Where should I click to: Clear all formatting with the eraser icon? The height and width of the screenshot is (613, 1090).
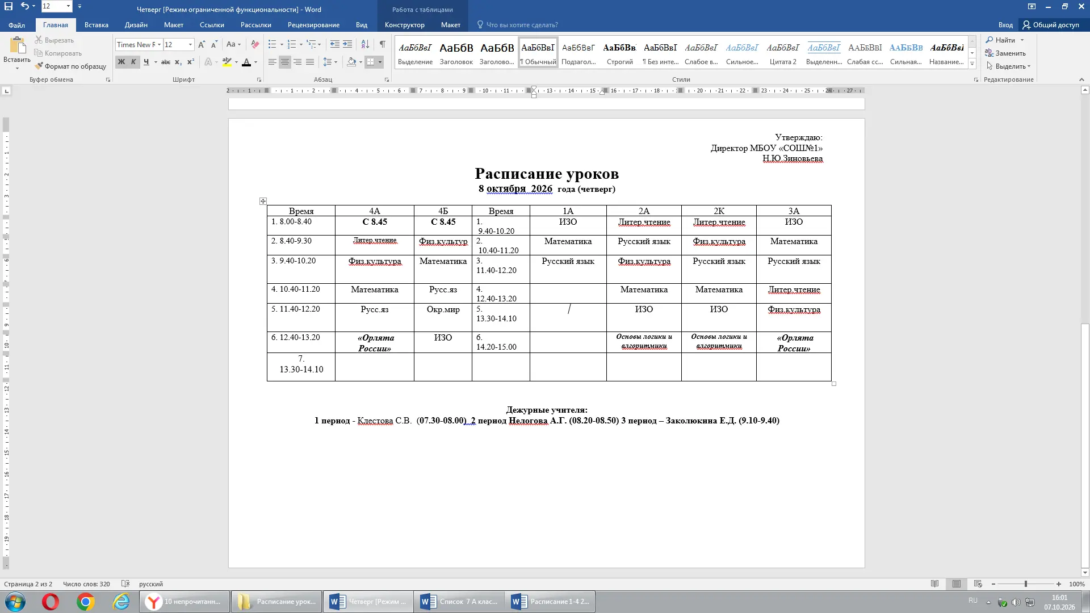click(x=255, y=44)
